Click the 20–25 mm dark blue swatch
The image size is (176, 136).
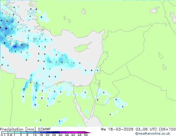tap(49, 132)
